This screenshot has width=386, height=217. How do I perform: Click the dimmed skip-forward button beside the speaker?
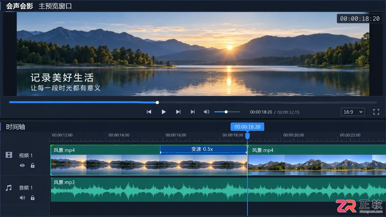click(x=193, y=112)
